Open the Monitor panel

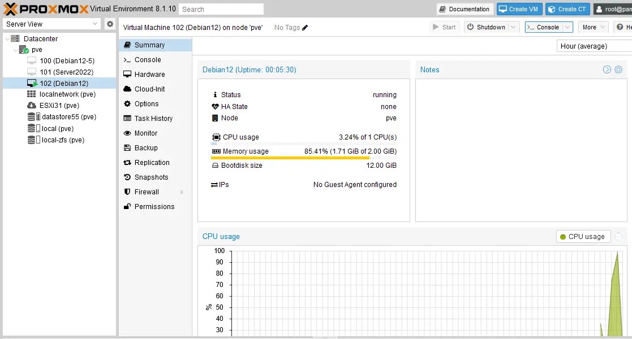tap(147, 133)
